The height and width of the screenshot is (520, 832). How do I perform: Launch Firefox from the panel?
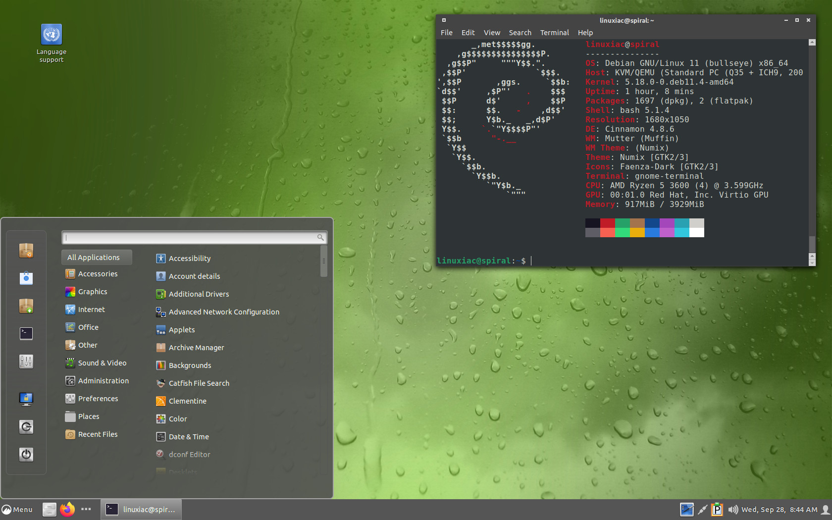tap(67, 510)
